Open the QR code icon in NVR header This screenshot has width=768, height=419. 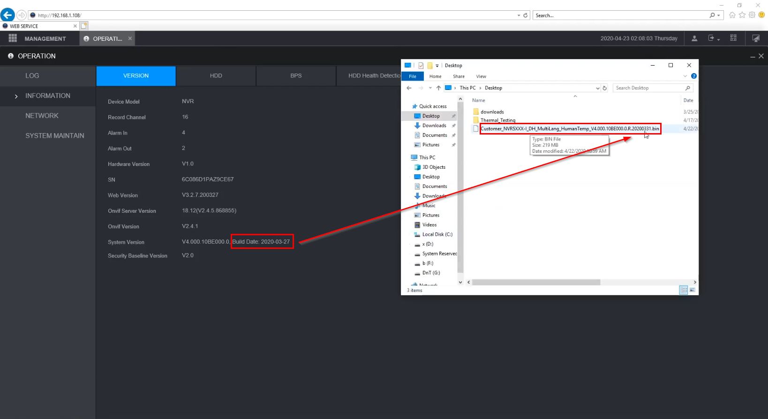(733, 38)
